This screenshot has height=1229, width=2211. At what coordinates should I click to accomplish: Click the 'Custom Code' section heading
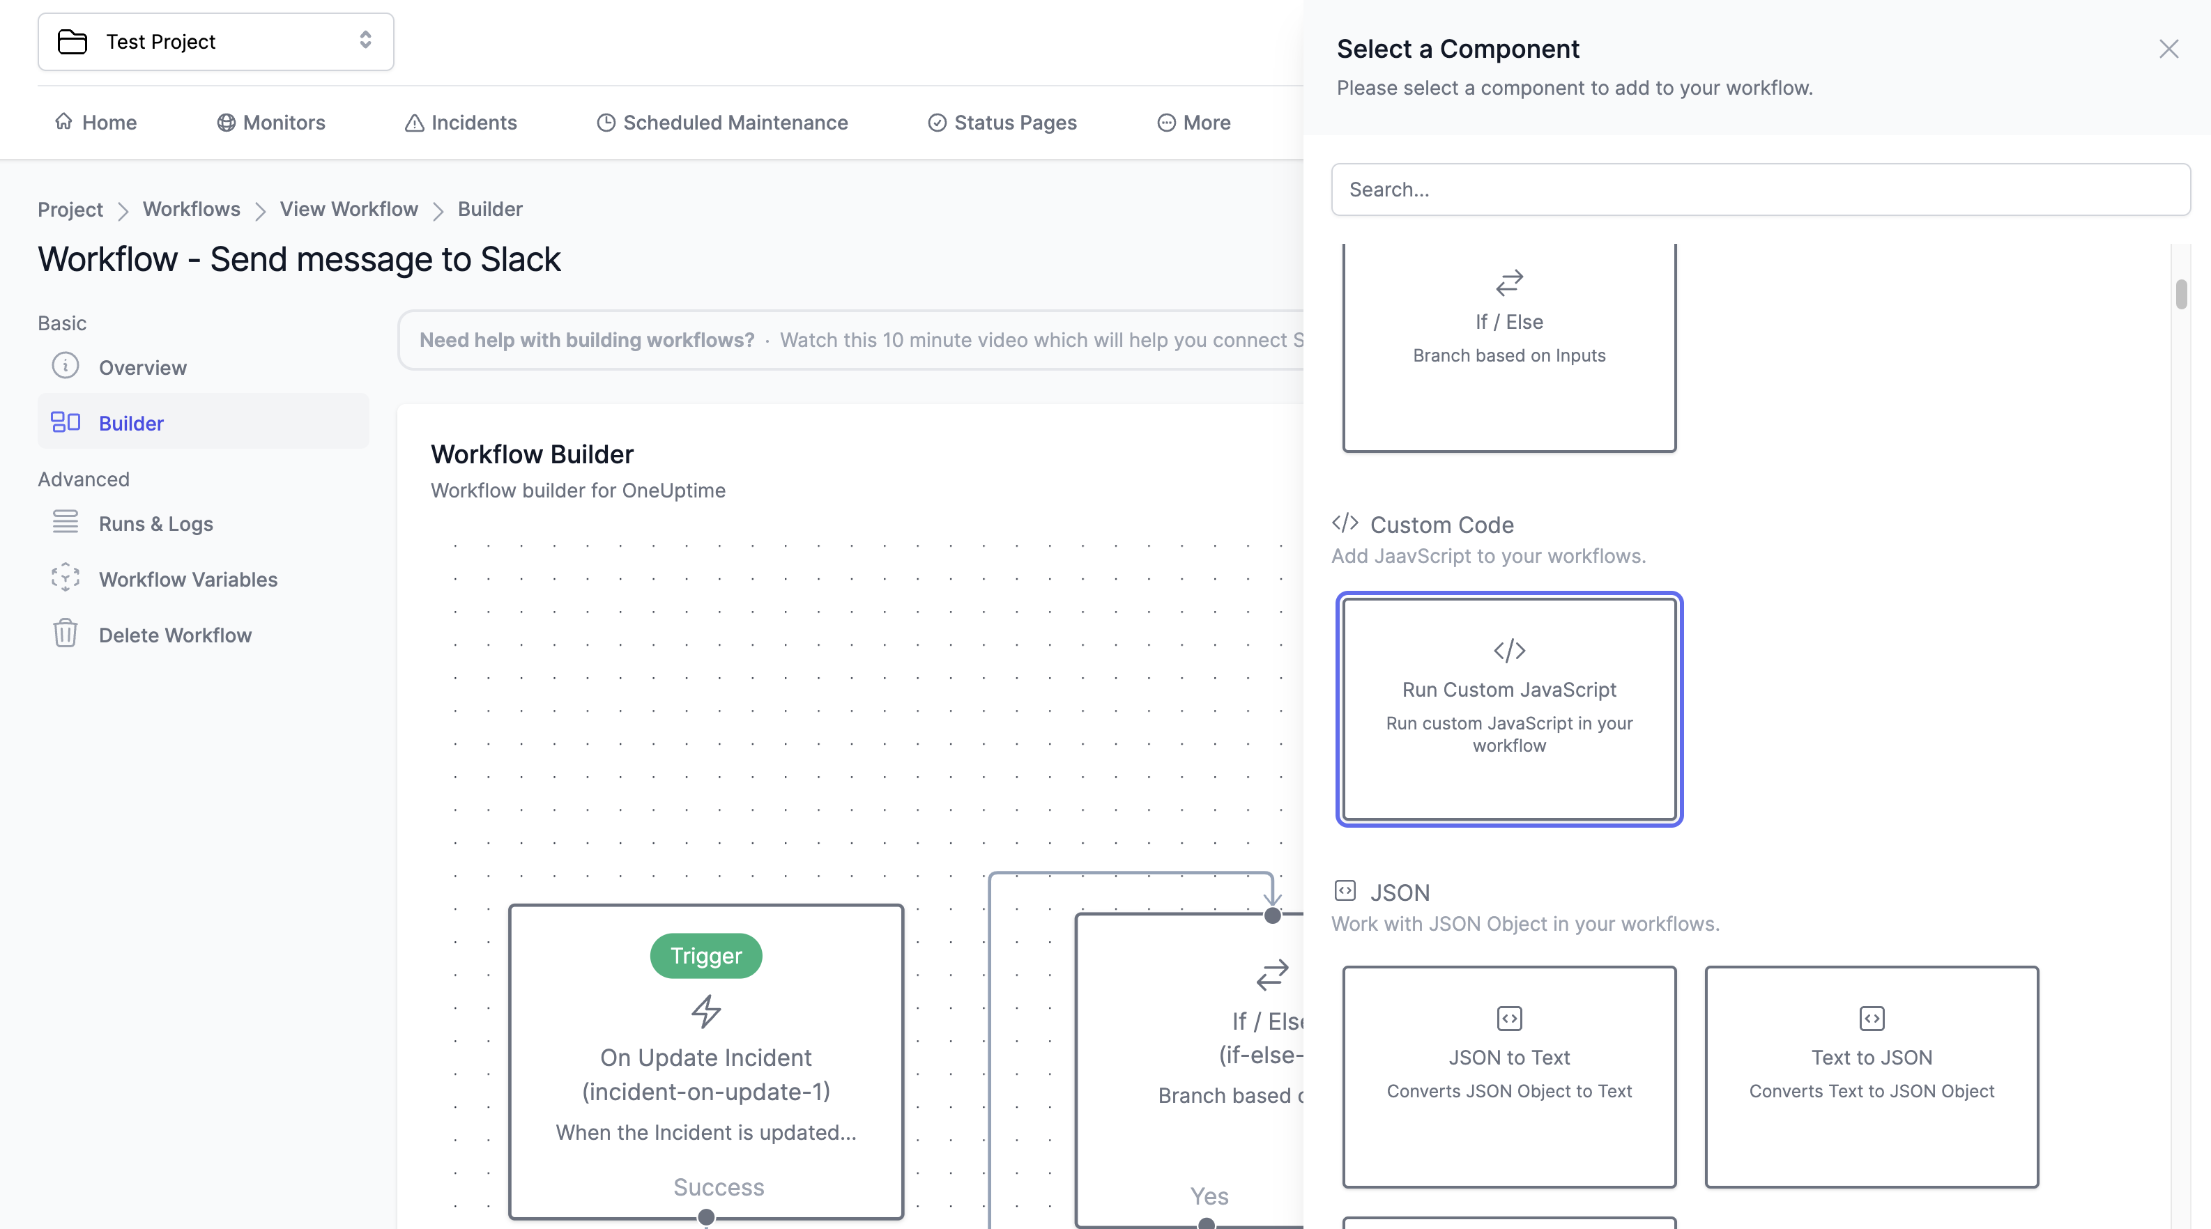[1441, 525]
